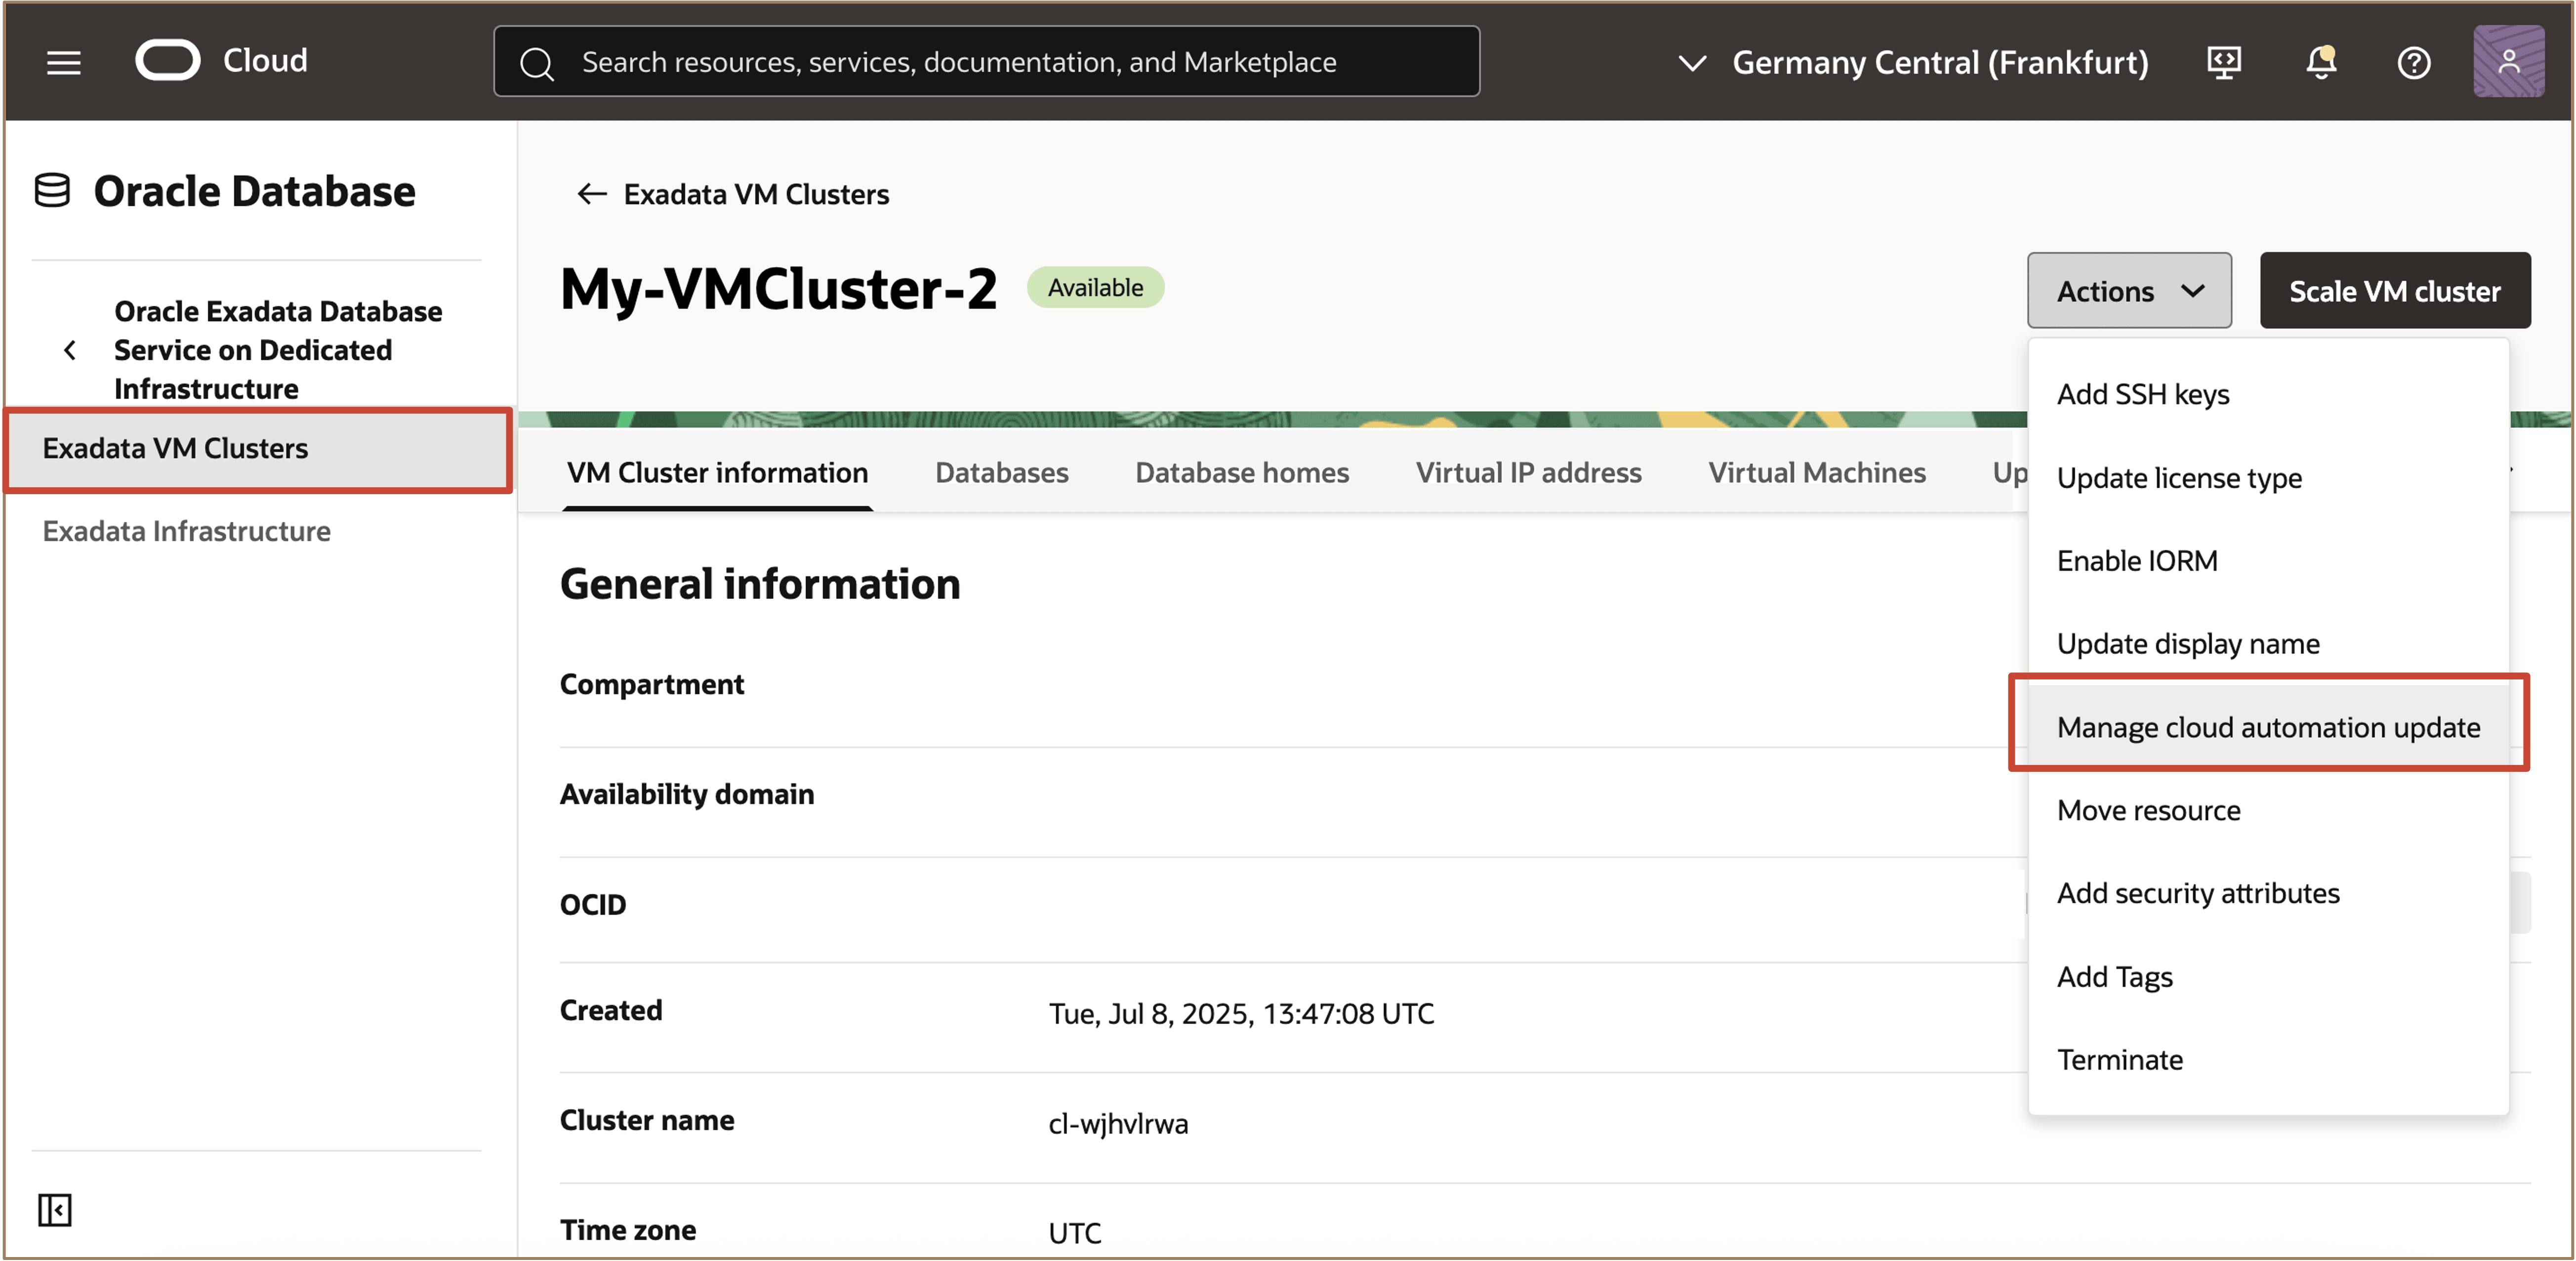Open the hamburger navigation menu

[x=63, y=62]
